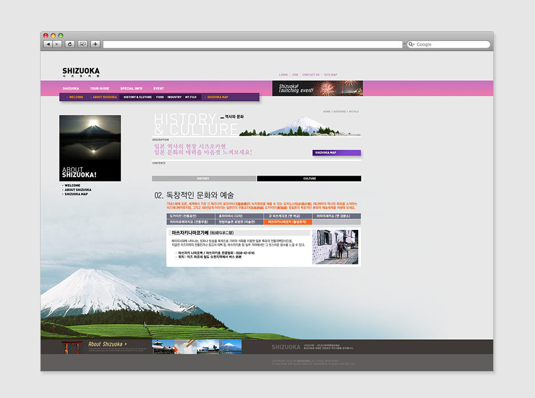Viewport: 535px width, 398px height.
Task: Select INDUSTRY submenu item
Action: click(175, 97)
